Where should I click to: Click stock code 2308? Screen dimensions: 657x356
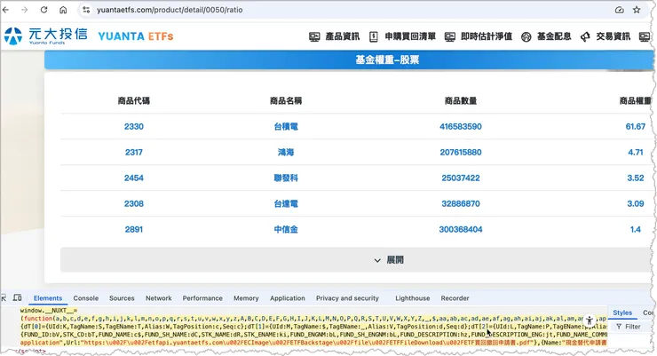(134, 204)
